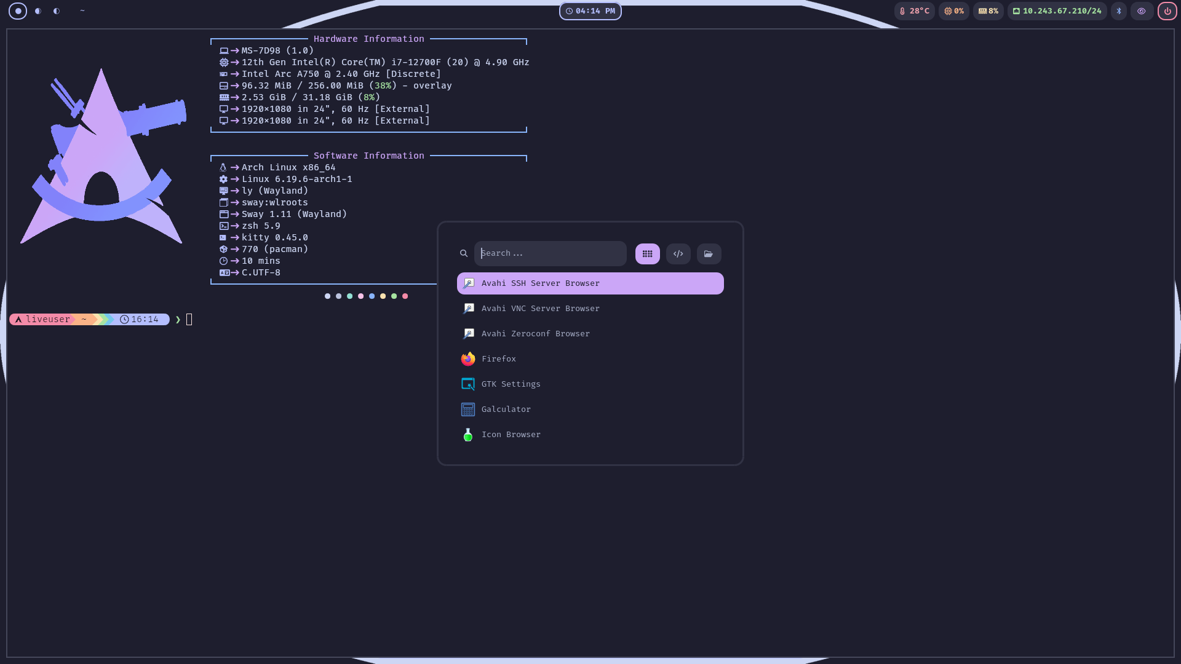Click the yellow color dot in the terminal palette
The height and width of the screenshot is (664, 1181).
point(383,296)
